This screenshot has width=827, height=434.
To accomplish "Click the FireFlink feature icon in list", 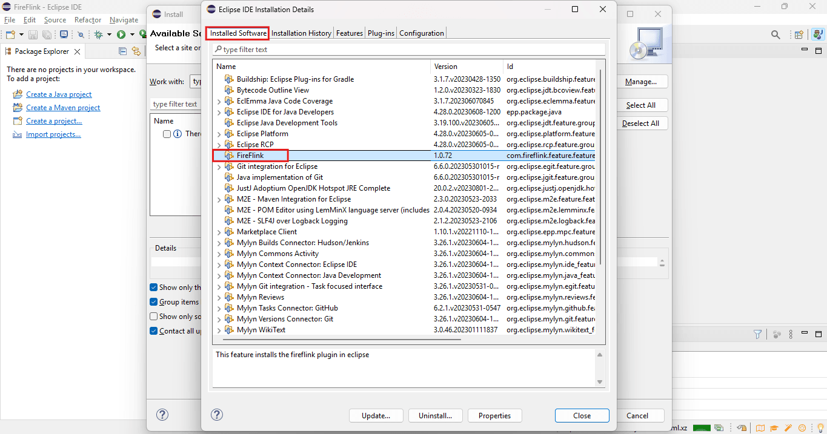I will (229, 156).
